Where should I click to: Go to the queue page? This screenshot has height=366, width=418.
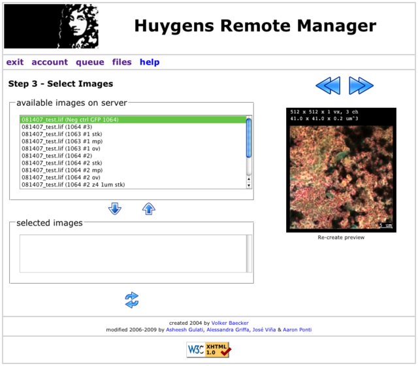coord(89,62)
